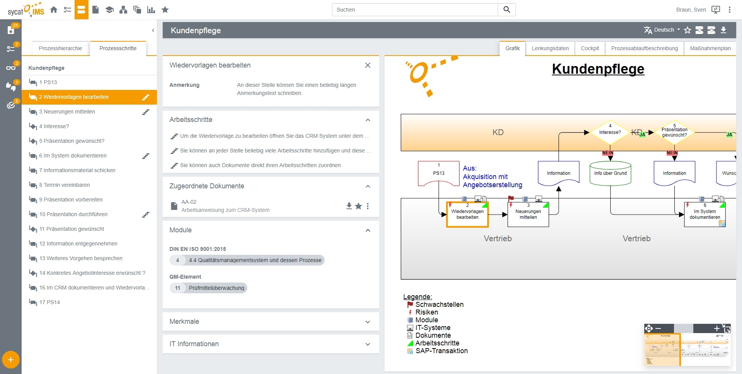The width and height of the screenshot is (742, 374).
Task: Click the minimap overview thumbnail
Action: pyautogui.click(x=688, y=349)
